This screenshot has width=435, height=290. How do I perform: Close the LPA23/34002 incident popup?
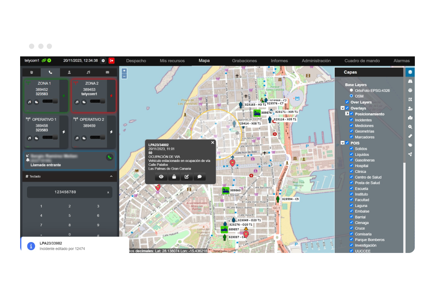pos(213,143)
